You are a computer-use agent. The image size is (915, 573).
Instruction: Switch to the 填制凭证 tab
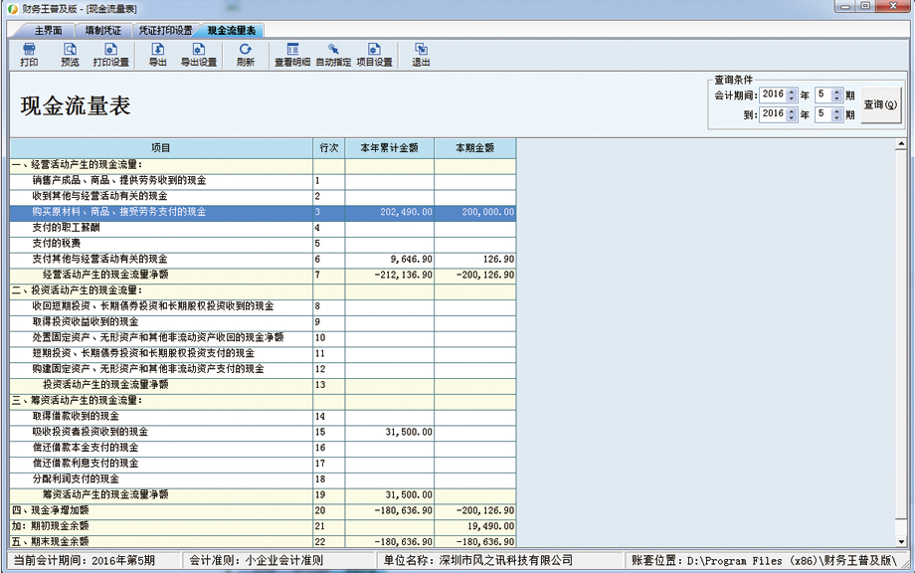[103, 31]
